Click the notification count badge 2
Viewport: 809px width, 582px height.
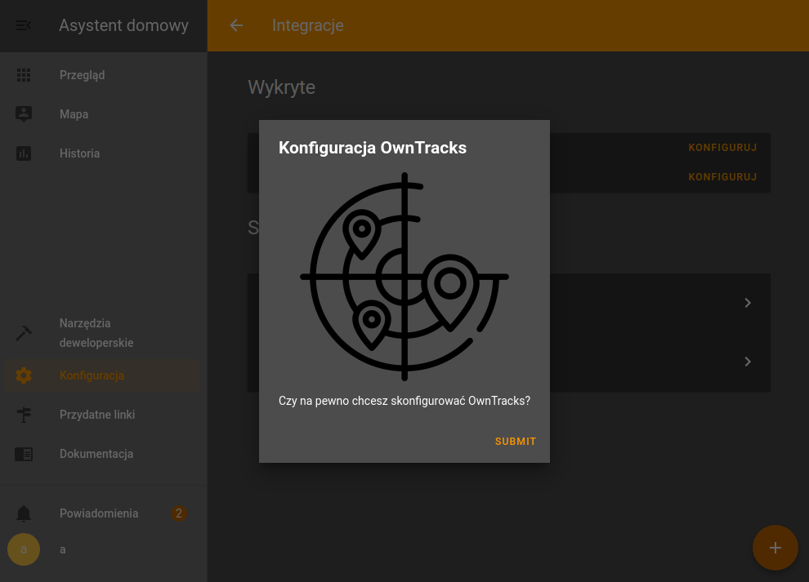178,513
